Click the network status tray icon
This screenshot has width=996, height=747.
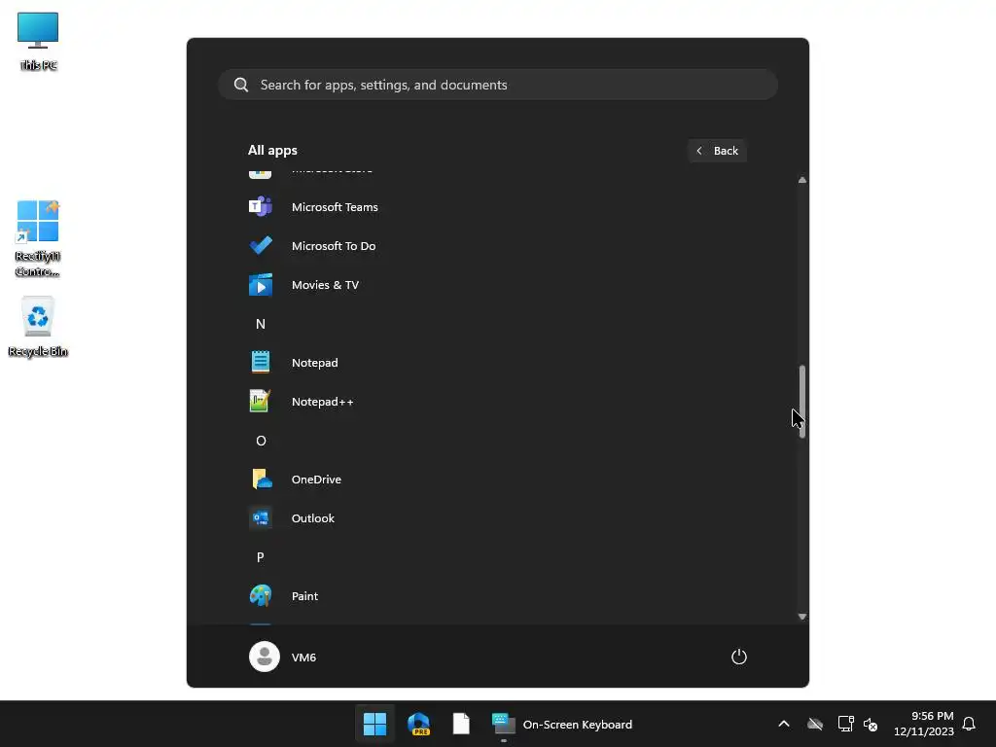tap(845, 724)
